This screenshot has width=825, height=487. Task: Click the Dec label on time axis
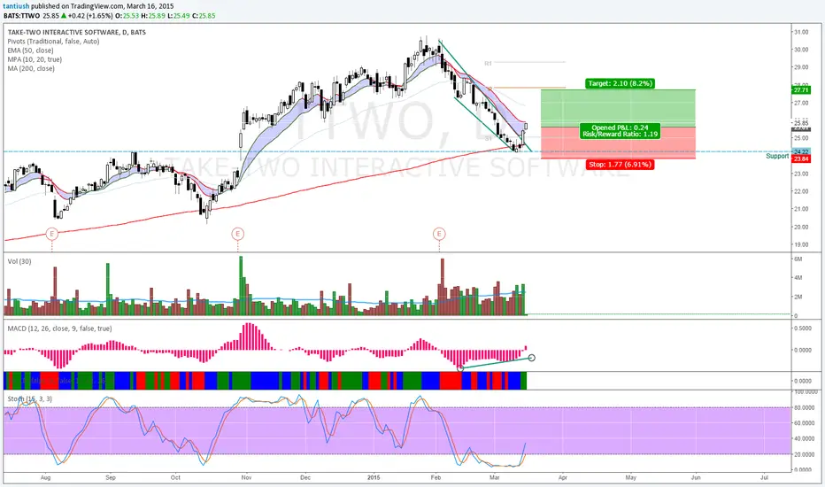pos(305,477)
